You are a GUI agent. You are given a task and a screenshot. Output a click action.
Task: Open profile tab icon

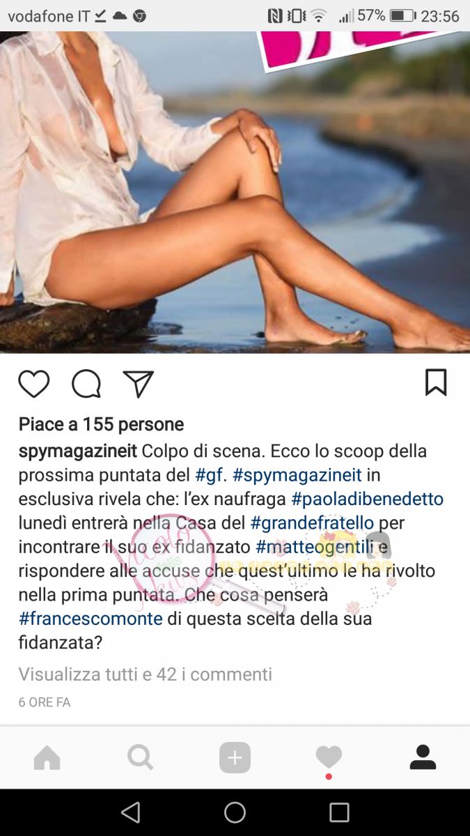(423, 757)
